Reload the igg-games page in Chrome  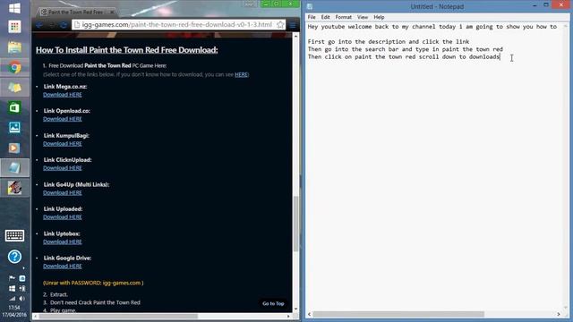(x=64, y=25)
